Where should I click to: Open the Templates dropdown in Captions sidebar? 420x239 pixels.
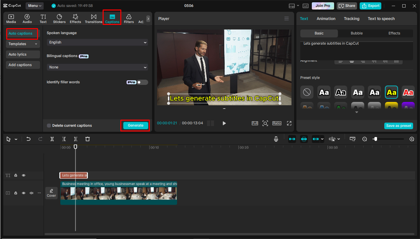(22, 44)
